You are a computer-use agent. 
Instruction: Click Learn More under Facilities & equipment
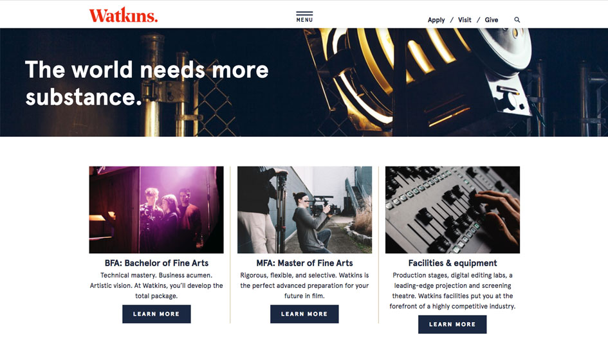pyautogui.click(x=452, y=325)
